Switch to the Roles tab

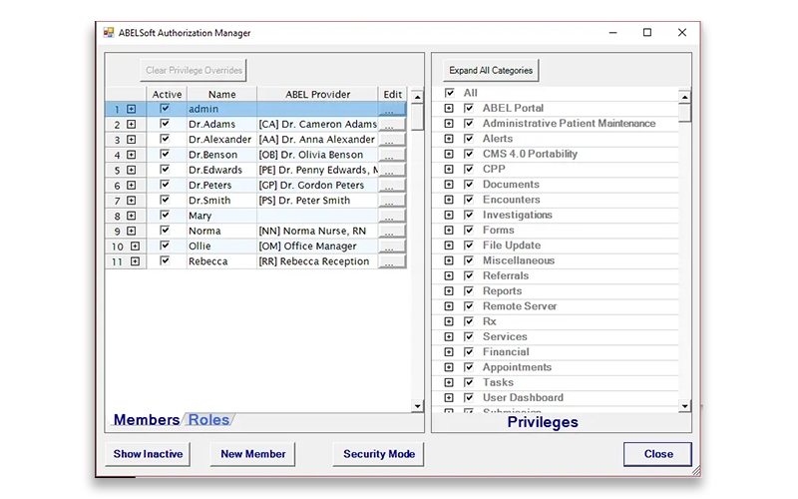pos(208,420)
